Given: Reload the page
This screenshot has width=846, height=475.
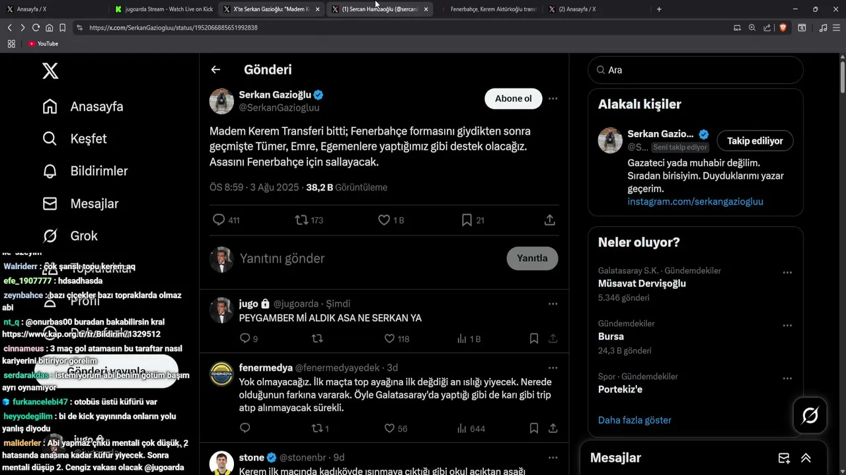Looking at the screenshot, I should pyautogui.click(x=36, y=28).
